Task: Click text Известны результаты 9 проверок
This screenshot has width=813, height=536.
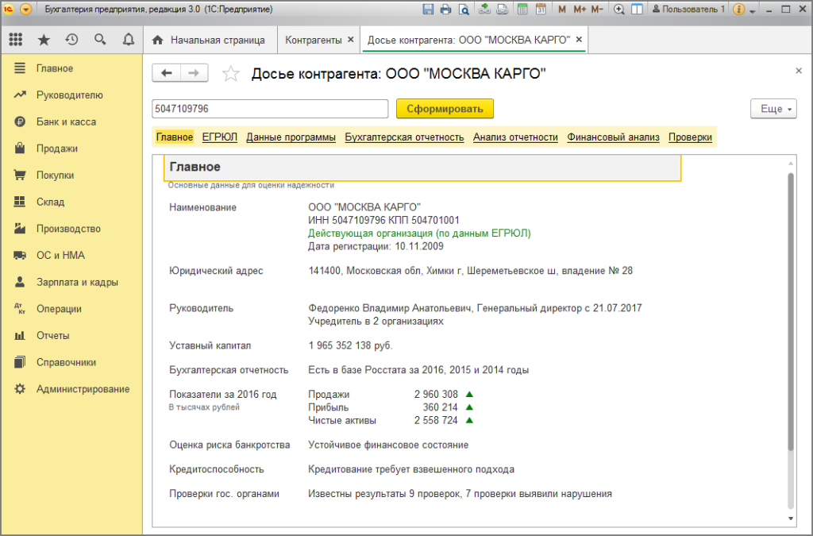Action: pos(383,494)
